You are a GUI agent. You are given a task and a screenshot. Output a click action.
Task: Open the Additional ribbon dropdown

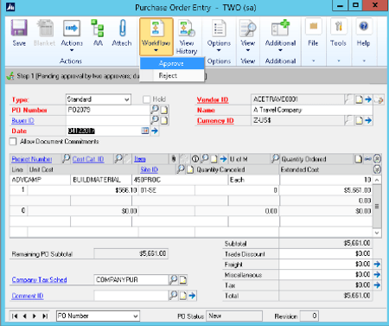click(280, 35)
